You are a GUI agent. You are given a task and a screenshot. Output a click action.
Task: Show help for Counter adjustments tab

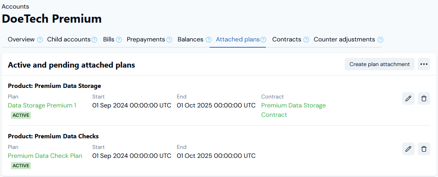click(381, 40)
